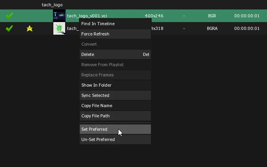Click the tach_logo header text

[52, 5]
